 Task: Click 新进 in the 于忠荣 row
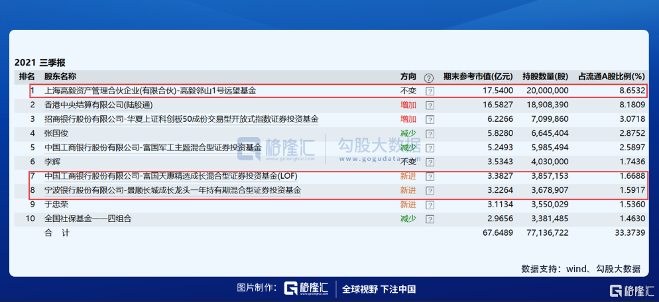(408, 205)
